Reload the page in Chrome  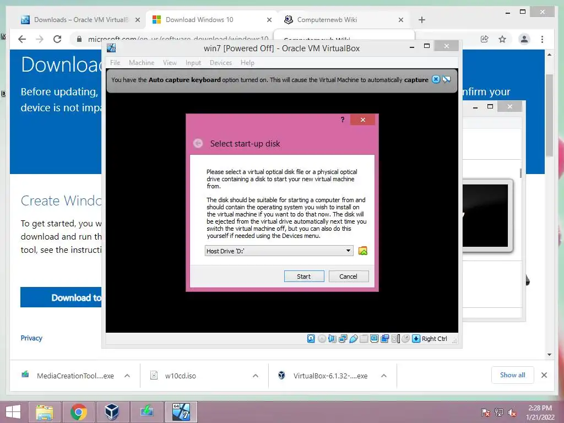click(x=57, y=39)
